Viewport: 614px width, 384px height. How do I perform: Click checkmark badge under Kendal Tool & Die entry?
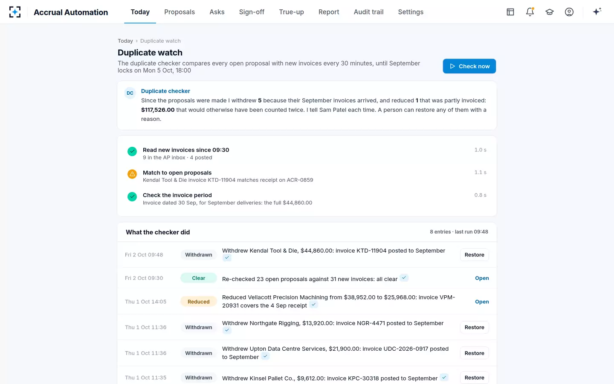pos(227,258)
